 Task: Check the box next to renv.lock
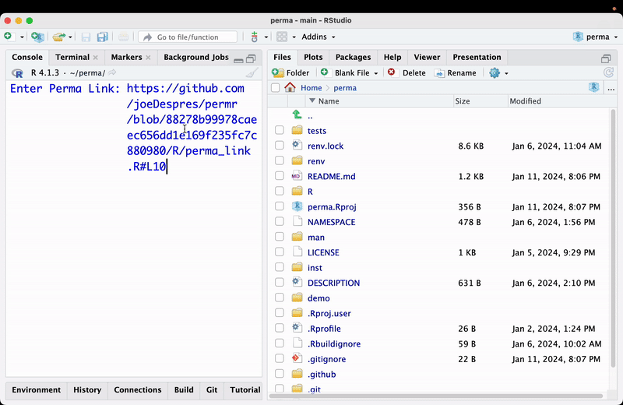(280, 146)
